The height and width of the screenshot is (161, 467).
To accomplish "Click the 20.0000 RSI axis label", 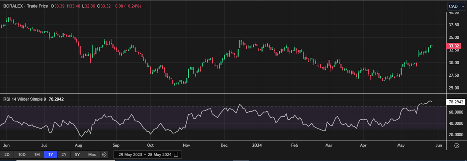I will (455, 134).
